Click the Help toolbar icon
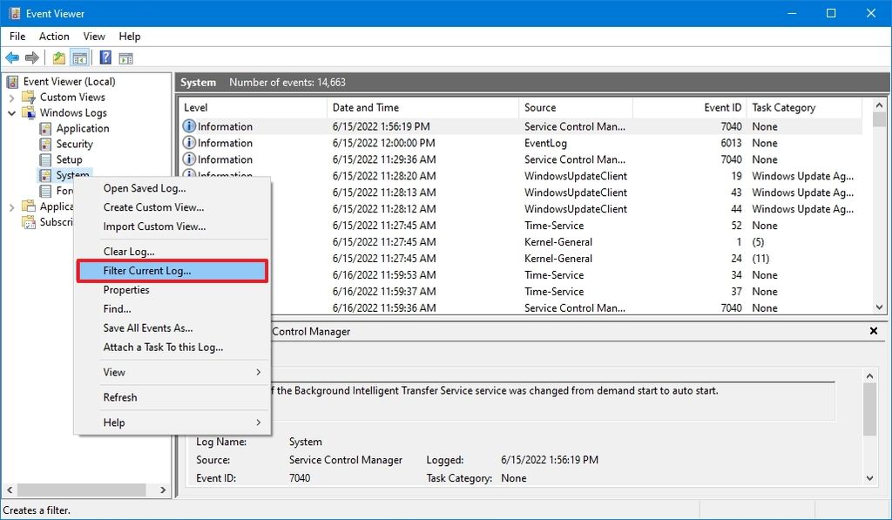 (x=105, y=57)
